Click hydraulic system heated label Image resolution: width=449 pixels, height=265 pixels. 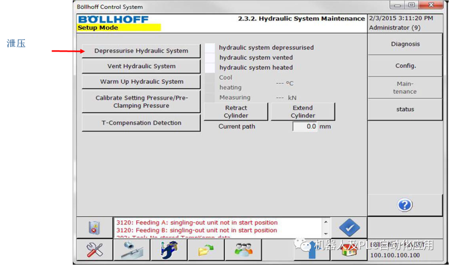pyautogui.click(x=256, y=68)
